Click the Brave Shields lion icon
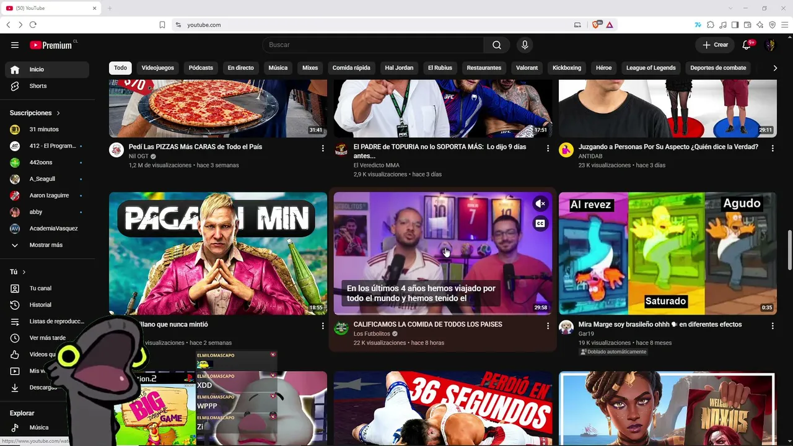The image size is (793, 446). click(x=596, y=25)
